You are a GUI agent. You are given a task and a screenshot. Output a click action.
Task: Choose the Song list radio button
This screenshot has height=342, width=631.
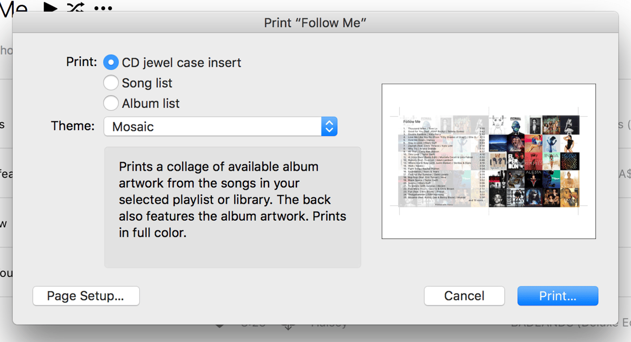[111, 83]
